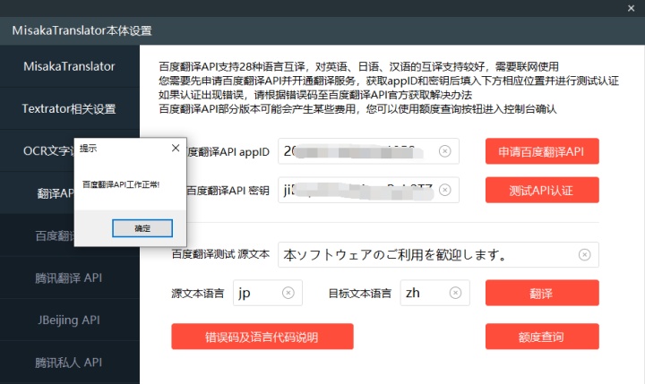This screenshot has width=645, height=384.
Task: Confirm the popup with 确定 button
Action: 142,228
